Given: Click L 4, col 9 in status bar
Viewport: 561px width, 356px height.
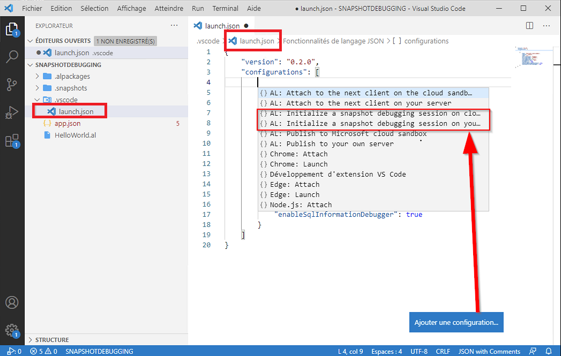Looking at the screenshot, I should click(x=350, y=351).
